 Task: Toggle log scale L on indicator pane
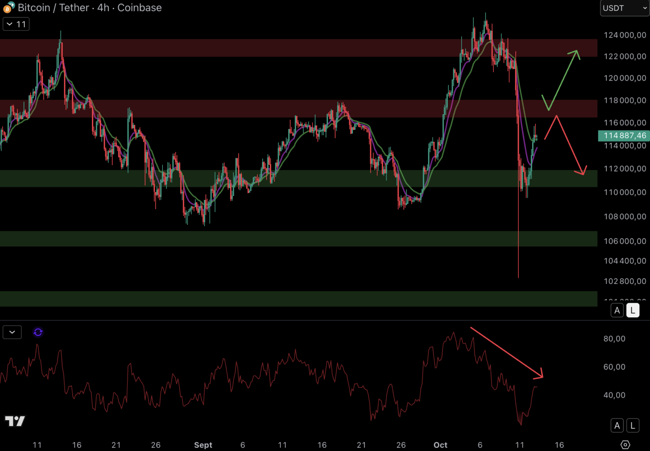(632, 426)
